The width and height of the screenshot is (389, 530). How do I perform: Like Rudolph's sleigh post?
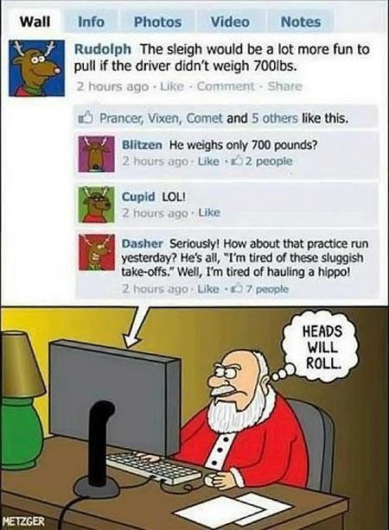point(172,86)
